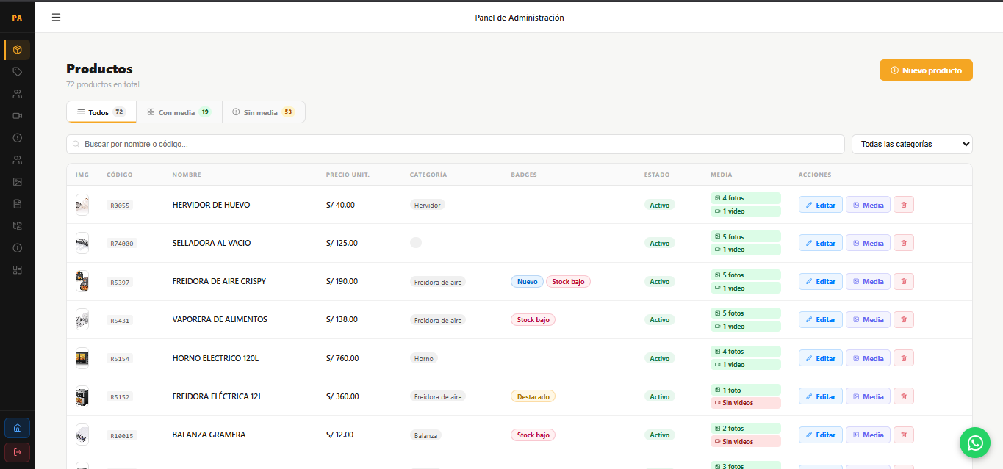Click the product code R10015

tap(122, 435)
